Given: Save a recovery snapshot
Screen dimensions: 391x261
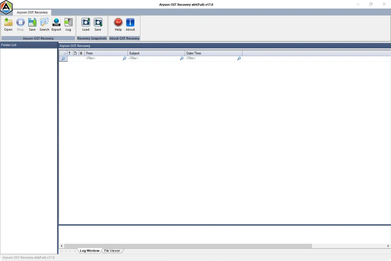Looking at the screenshot, I should (x=98, y=24).
